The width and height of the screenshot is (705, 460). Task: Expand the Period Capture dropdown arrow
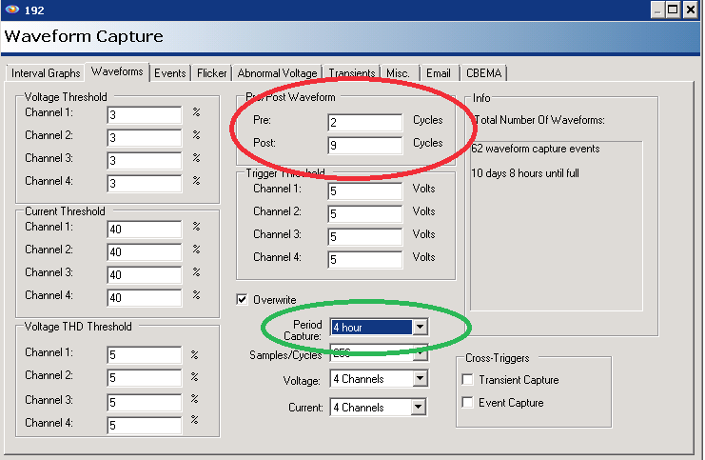tap(420, 328)
